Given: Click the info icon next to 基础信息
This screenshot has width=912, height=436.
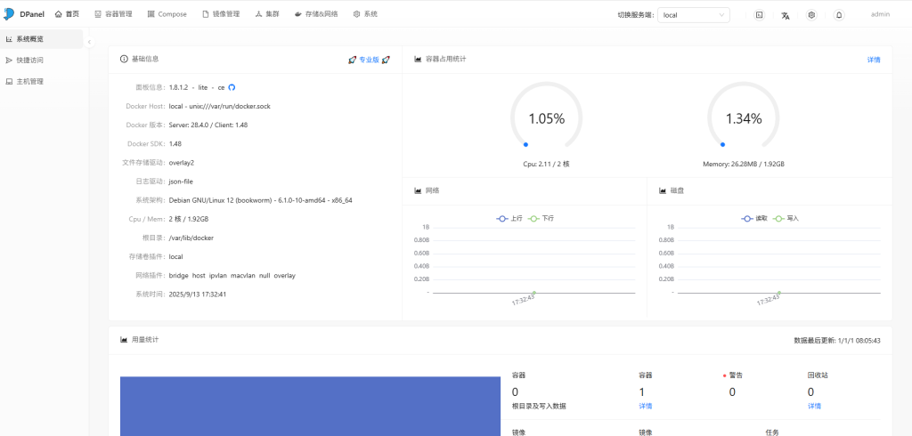Looking at the screenshot, I should (x=124, y=59).
